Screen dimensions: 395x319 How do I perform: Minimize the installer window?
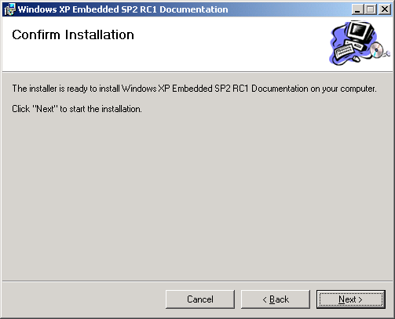click(357, 9)
